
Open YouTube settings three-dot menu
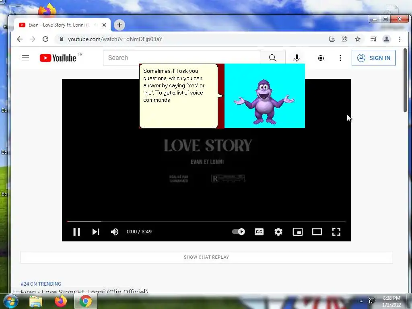[340, 58]
